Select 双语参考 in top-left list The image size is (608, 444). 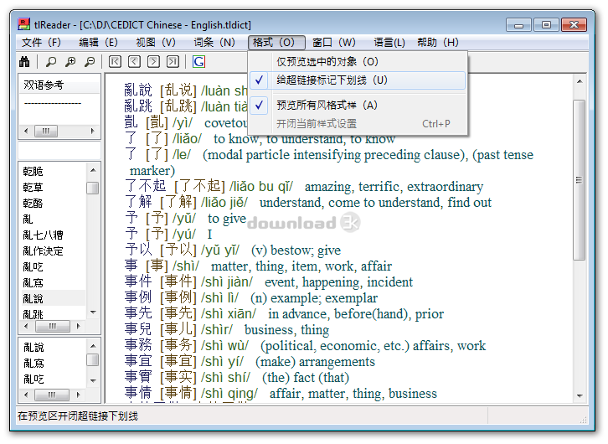(44, 85)
